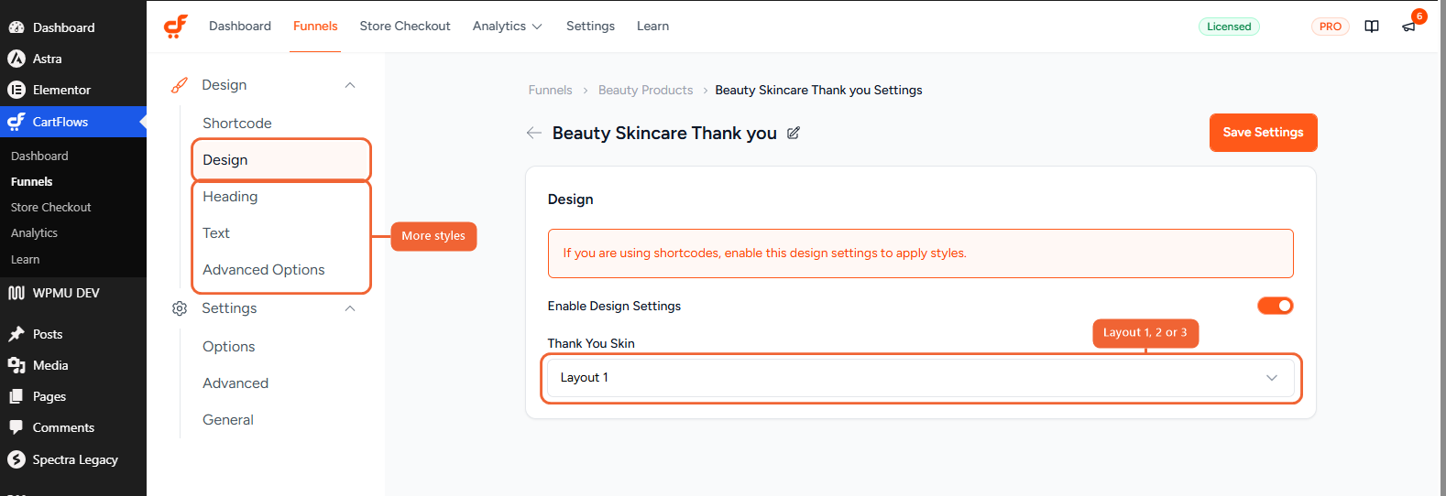Click the Settings gear icon in sidebar
Screen dimensions: 1446x496
tap(180, 308)
